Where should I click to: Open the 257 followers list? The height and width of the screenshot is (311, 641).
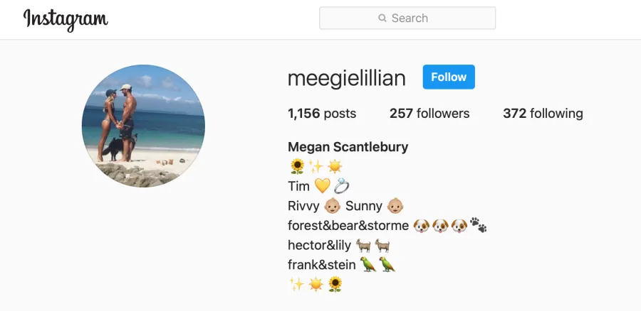tap(429, 114)
